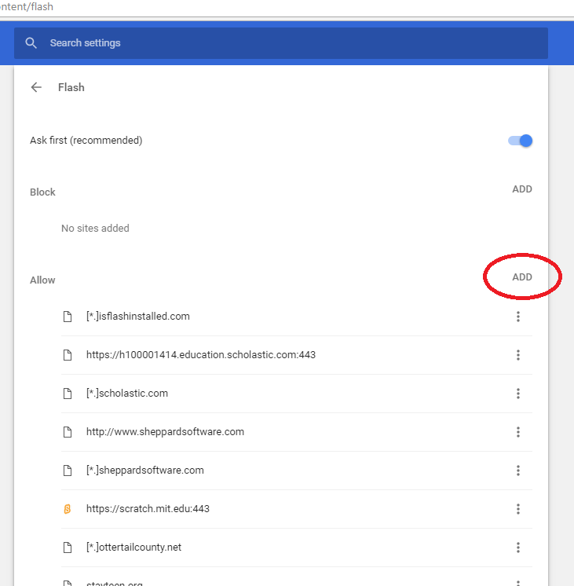The width and height of the screenshot is (574, 586).
Task: Open more actions for scratch.mit.edu
Action: [x=518, y=509]
